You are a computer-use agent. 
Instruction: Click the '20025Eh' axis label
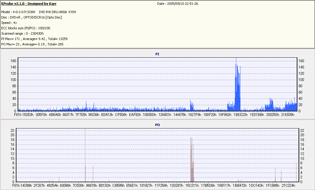point(272,115)
